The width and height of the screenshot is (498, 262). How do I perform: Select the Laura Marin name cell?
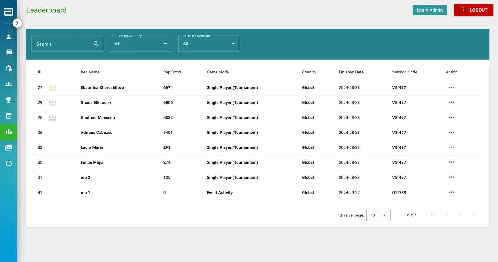tap(92, 147)
